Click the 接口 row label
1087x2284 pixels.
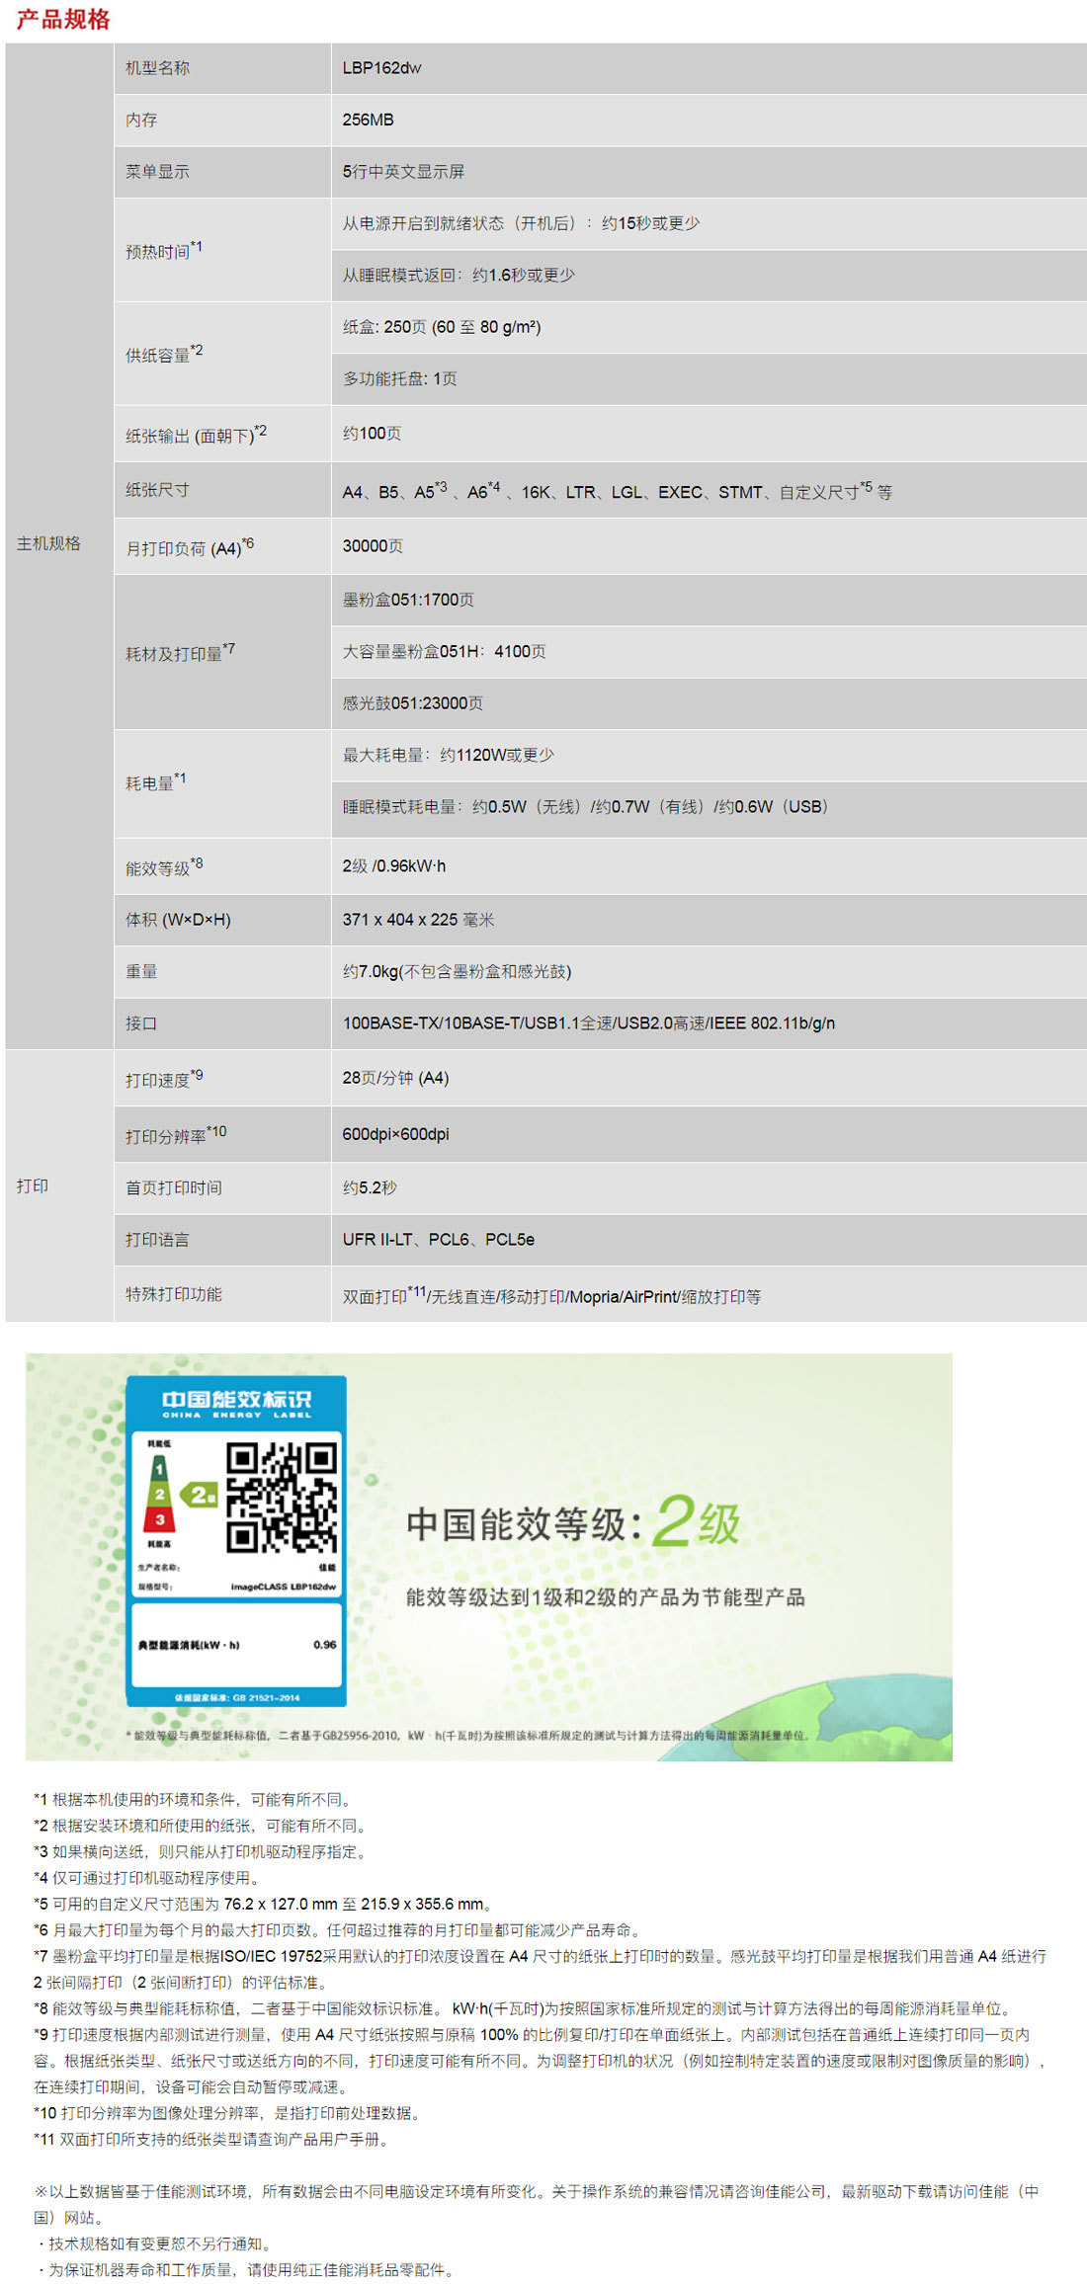[140, 1022]
